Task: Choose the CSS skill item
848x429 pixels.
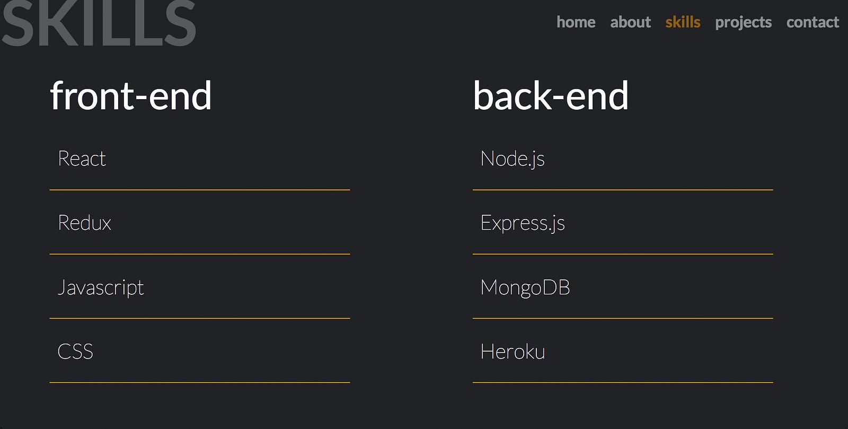Action: (x=75, y=352)
